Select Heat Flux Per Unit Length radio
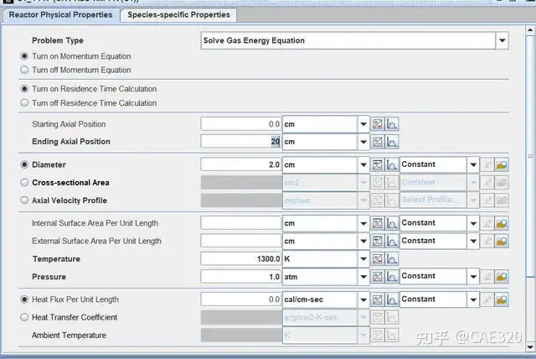Image resolution: width=536 pixels, height=359 pixels. point(24,299)
